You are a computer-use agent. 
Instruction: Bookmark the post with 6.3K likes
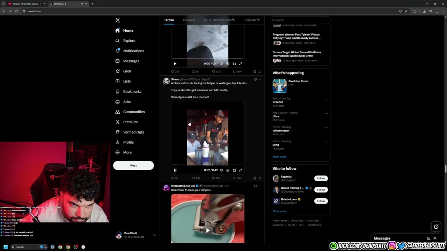[x=255, y=71]
